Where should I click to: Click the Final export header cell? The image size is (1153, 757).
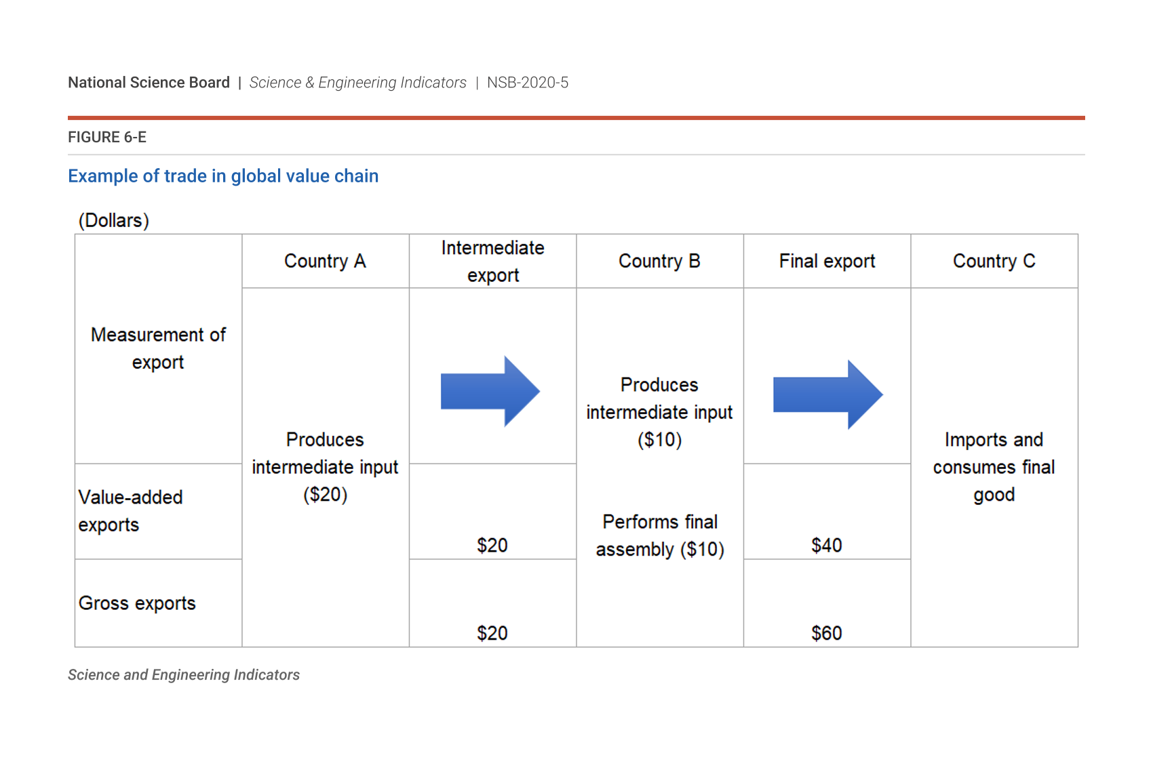point(827,261)
